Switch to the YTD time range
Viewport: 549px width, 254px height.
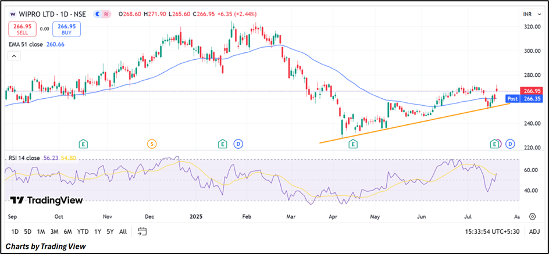pos(83,231)
